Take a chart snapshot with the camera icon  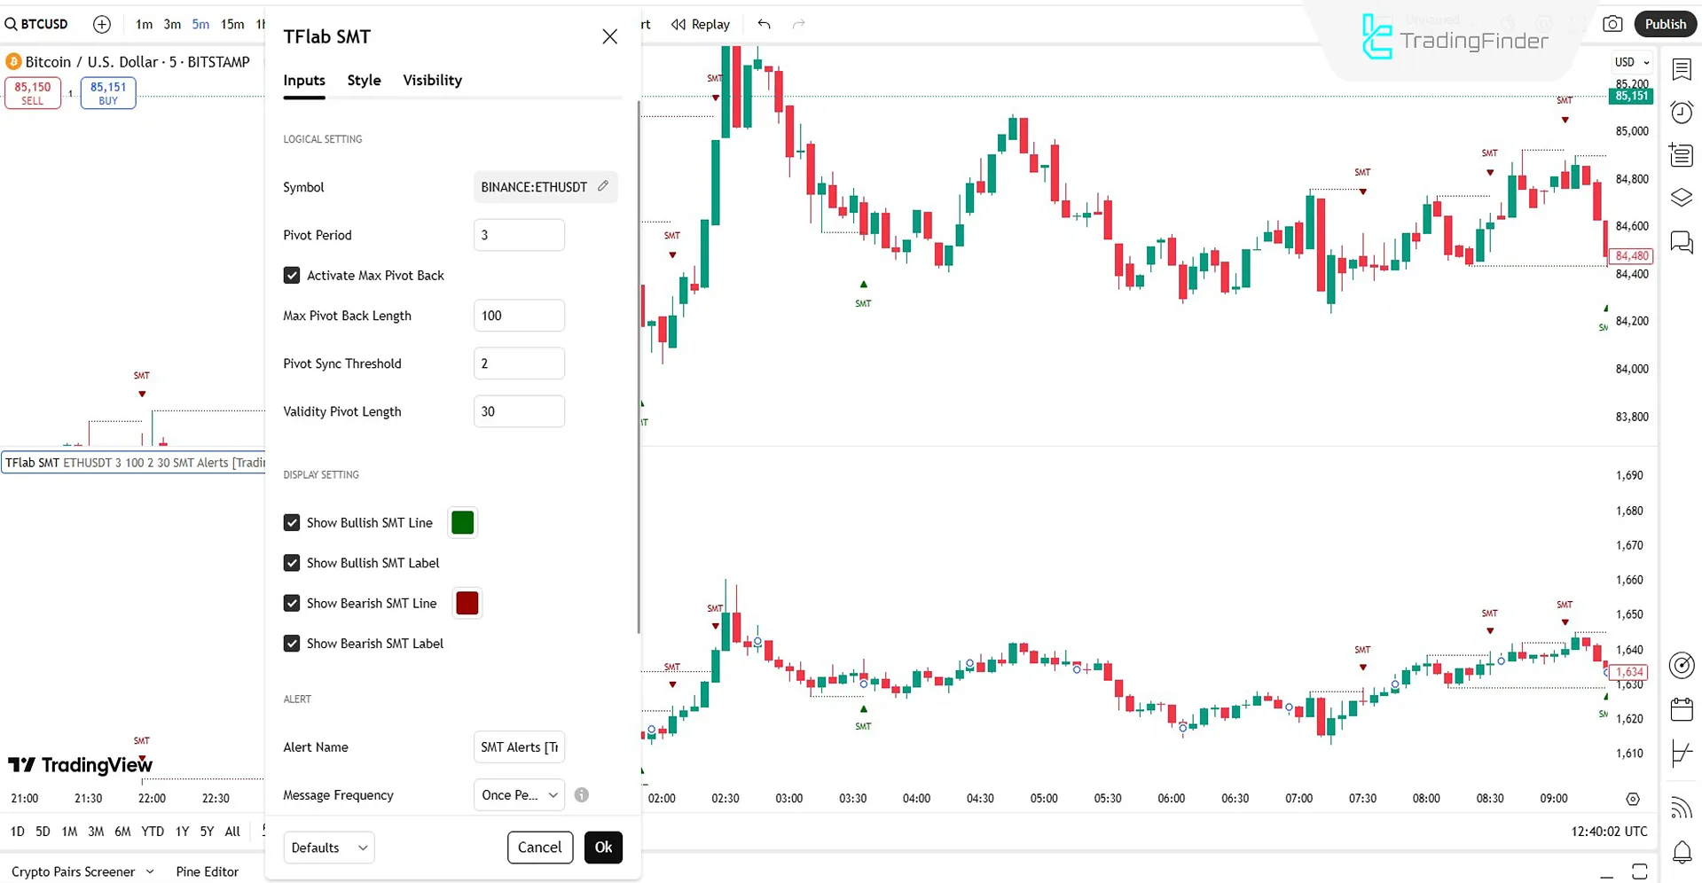(x=1613, y=24)
